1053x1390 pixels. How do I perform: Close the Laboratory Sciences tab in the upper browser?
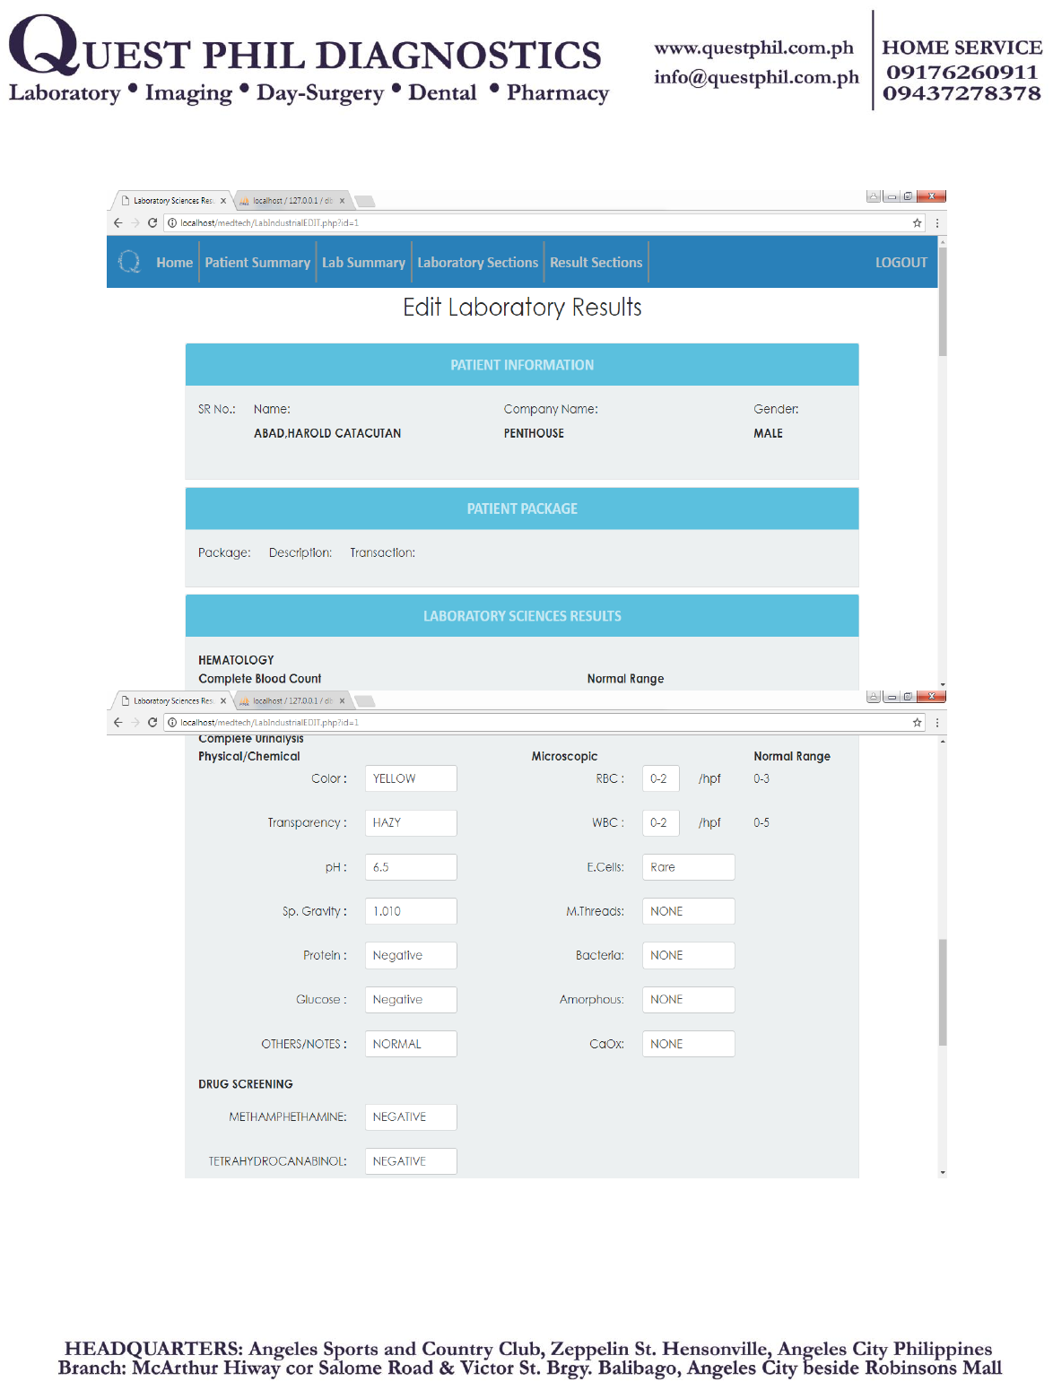(x=223, y=201)
